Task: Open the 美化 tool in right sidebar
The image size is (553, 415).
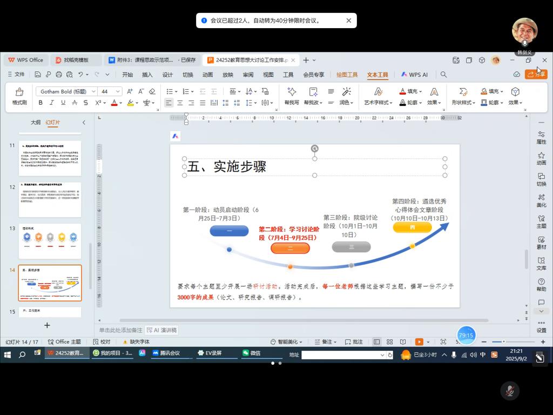Action: click(x=541, y=200)
